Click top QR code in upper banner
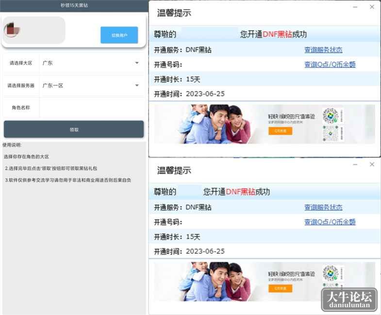This screenshot has width=381, height=315. [x=330, y=115]
